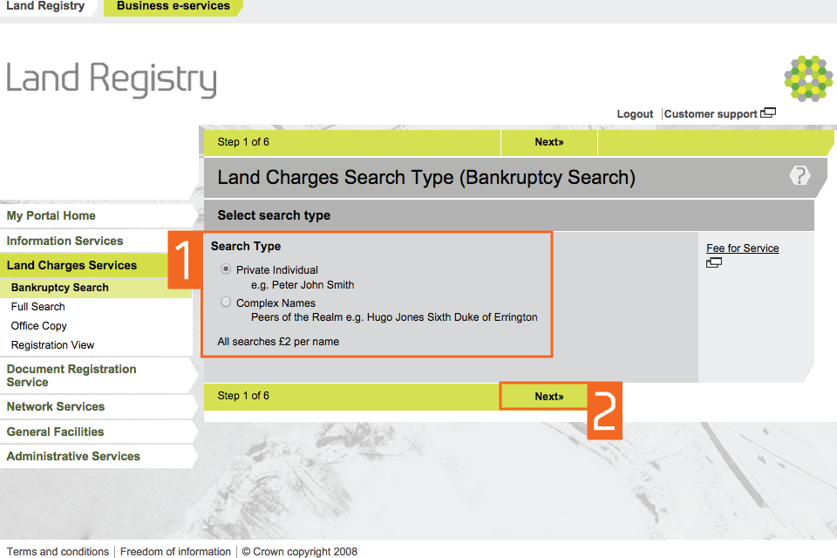Screen dimensions: 837x558
Task: Select Office Copy in the sidebar
Action: coord(39,326)
